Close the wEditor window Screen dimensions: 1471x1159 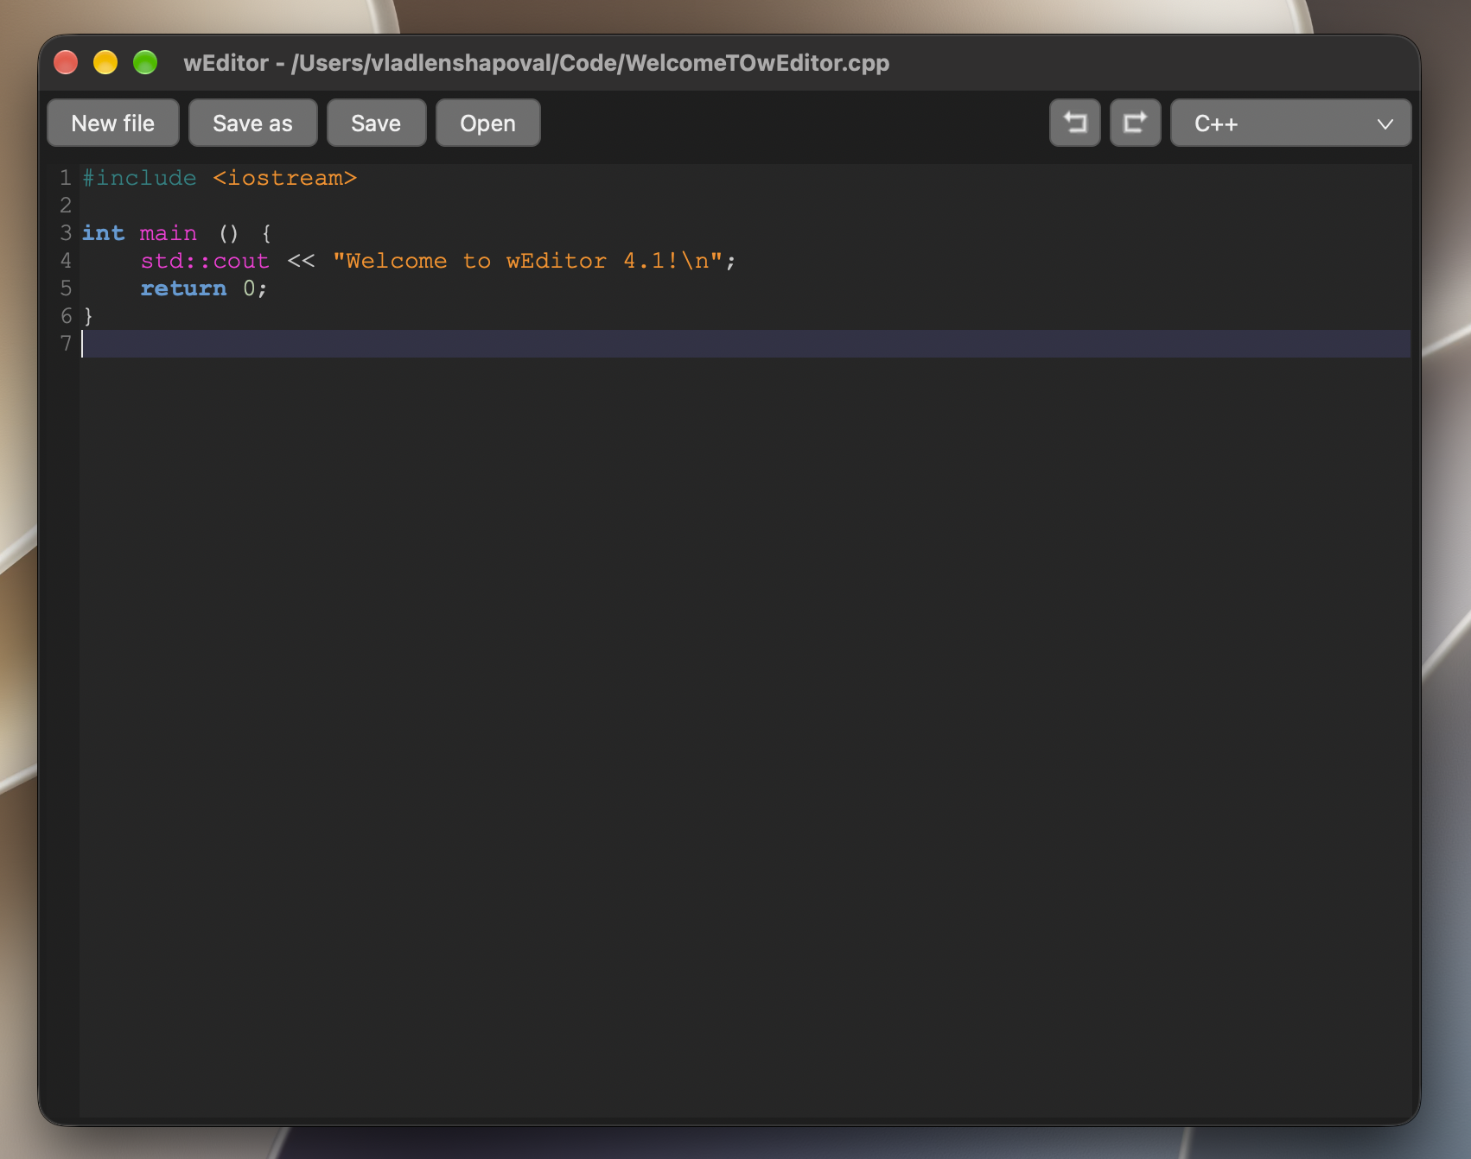66,62
